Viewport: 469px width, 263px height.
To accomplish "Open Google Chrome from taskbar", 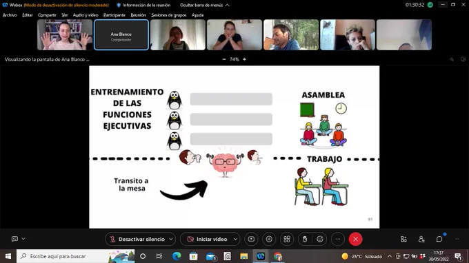I will coord(277,256).
